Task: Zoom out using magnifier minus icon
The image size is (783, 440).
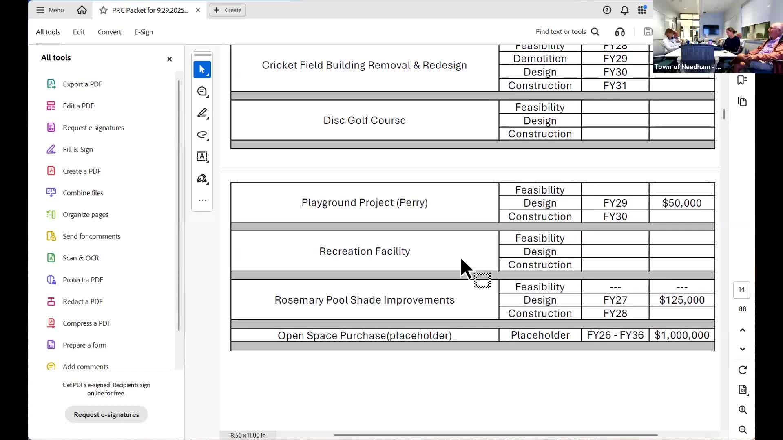Action: (x=742, y=430)
